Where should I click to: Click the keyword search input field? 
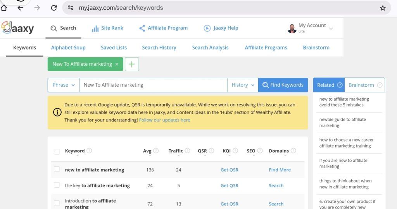pos(154,85)
